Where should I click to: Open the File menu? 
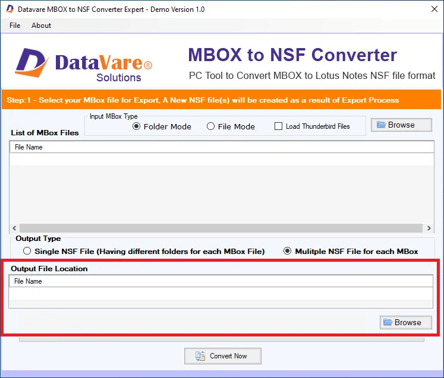(x=15, y=26)
